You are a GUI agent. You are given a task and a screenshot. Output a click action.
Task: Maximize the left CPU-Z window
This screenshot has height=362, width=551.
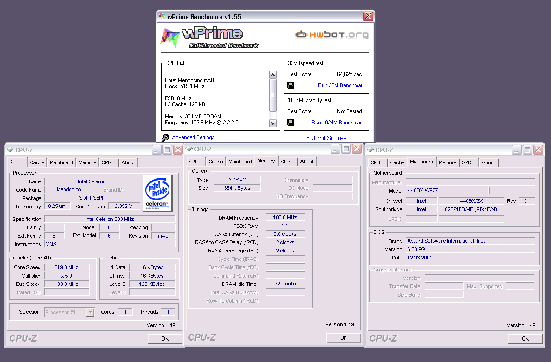click(167, 150)
